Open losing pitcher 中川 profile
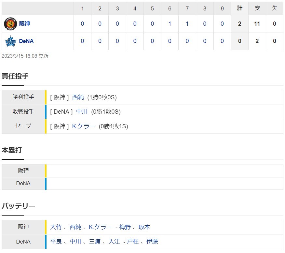The width and height of the screenshot is (285, 253). 82,112
